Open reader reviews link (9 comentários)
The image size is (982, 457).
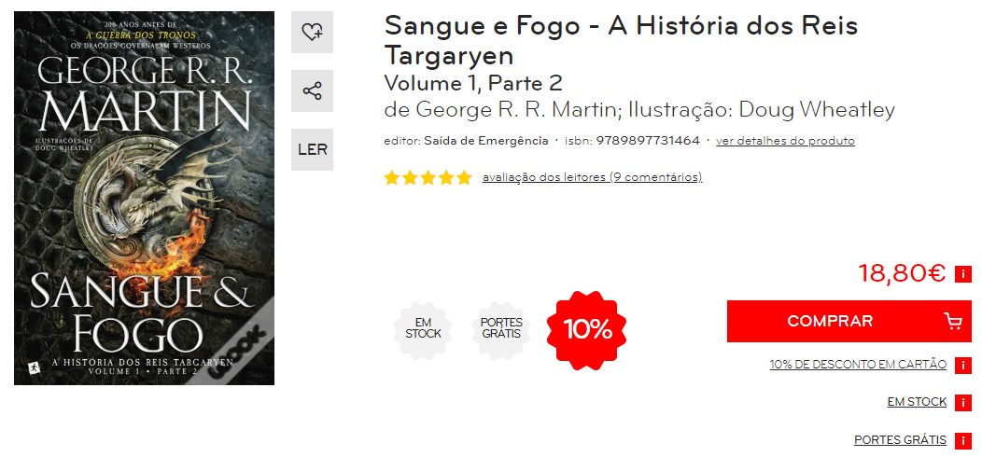[x=592, y=177]
